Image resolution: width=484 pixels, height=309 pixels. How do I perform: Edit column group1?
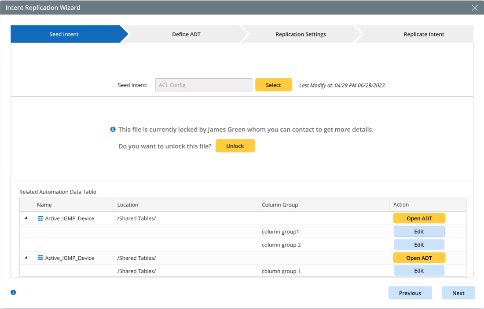click(x=419, y=232)
